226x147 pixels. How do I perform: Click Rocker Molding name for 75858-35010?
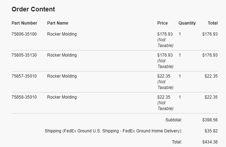pos(62,97)
